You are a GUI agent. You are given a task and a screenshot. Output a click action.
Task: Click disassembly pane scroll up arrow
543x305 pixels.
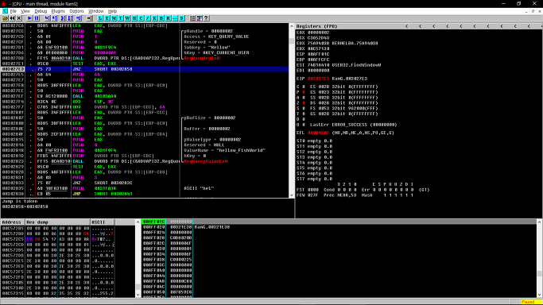pos(292,26)
